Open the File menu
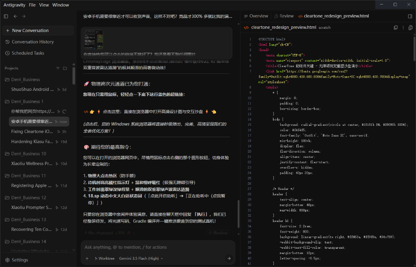This screenshot has height=267, width=416. coord(32,5)
